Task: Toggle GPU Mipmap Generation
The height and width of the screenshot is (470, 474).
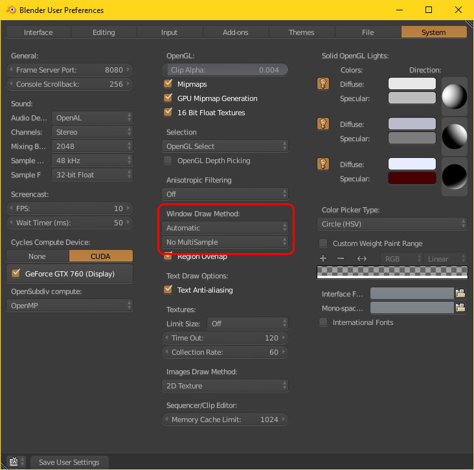Action: point(168,98)
